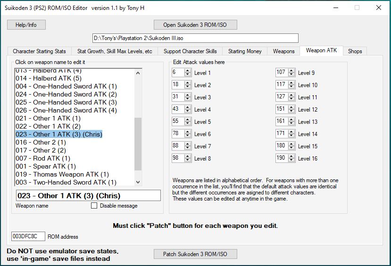Screen dimensions: 391x266
Task: Click the ISO file path field
Action: point(195,38)
